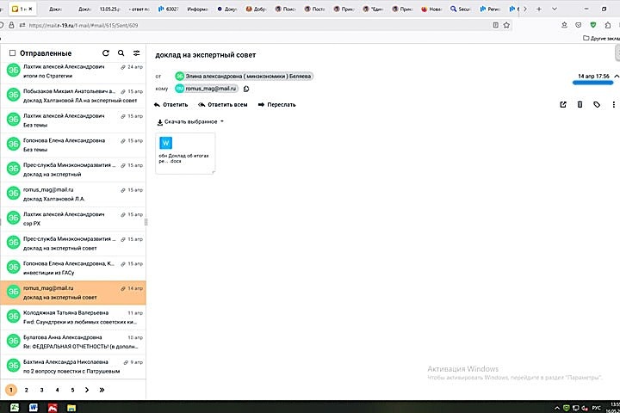This screenshot has height=413, width=620.
Task: Go to page 3 of mail list
Action: [x=41, y=390]
